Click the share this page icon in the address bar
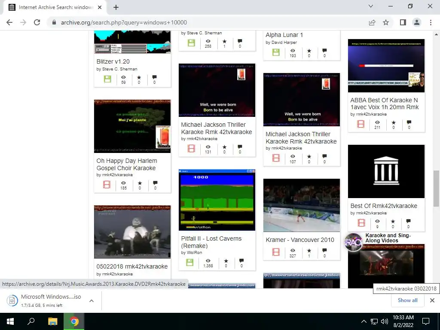The width and height of the screenshot is (440, 330). click(x=372, y=22)
